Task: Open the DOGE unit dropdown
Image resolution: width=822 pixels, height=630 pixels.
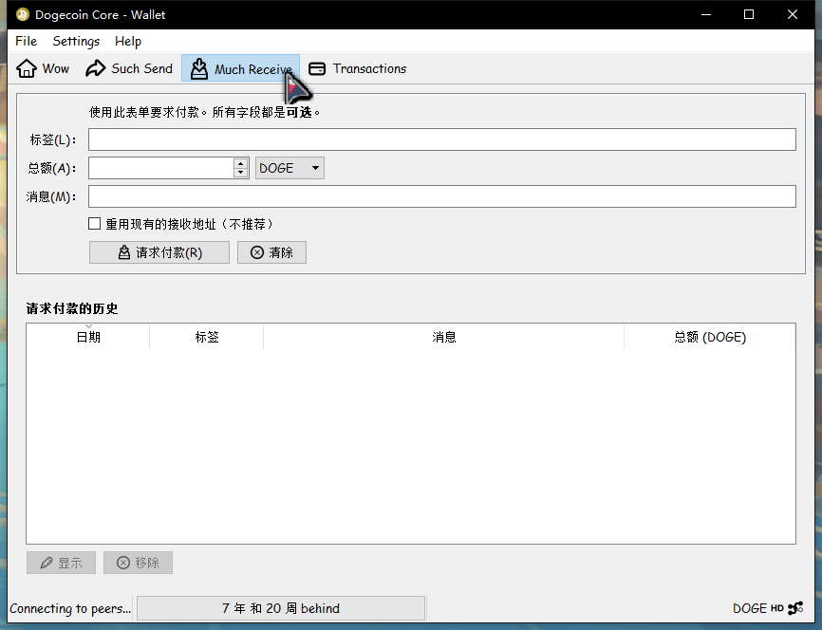Action: pyautogui.click(x=290, y=168)
